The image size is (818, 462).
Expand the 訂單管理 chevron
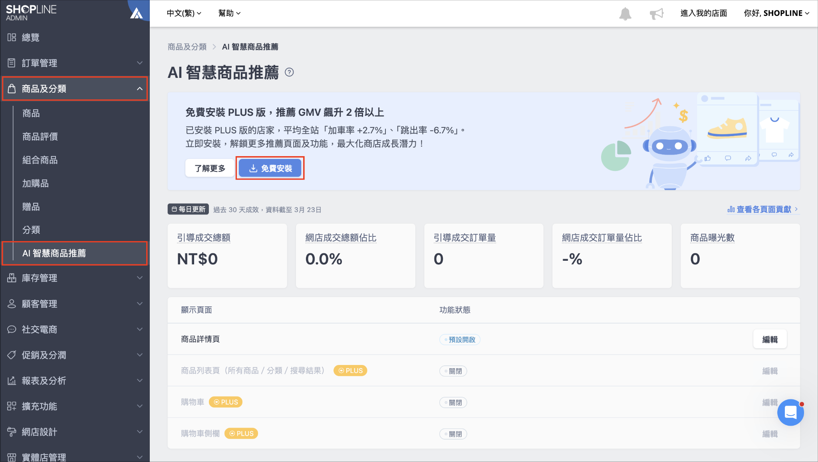(x=139, y=63)
